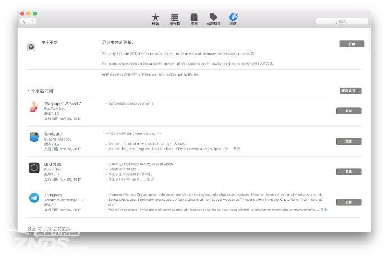Click the yellow minimize window button
The image size is (388, 257).
click(x=29, y=13)
